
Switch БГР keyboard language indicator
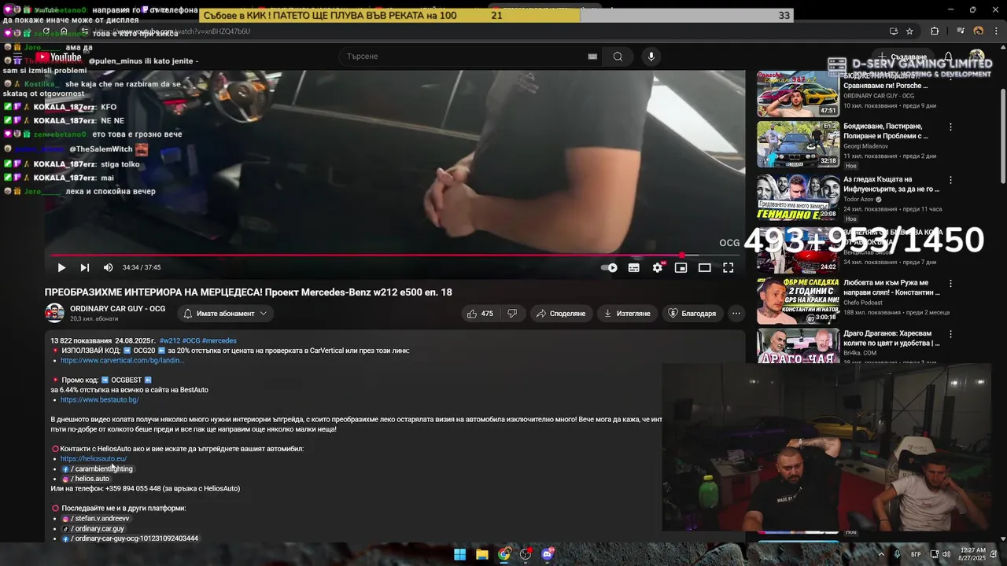916,554
